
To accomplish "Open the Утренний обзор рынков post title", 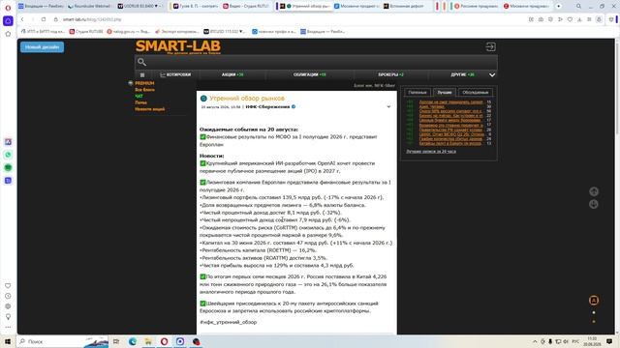I will [x=247, y=99].
